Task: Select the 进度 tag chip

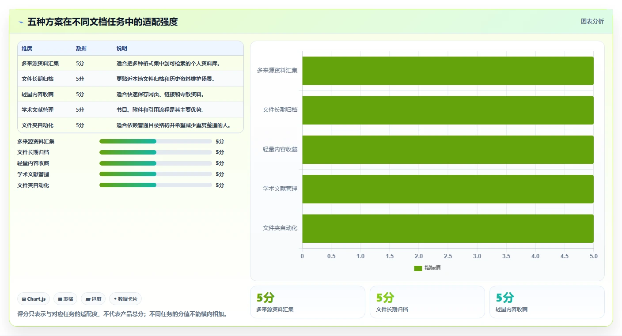Action: pyautogui.click(x=93, y=299)
